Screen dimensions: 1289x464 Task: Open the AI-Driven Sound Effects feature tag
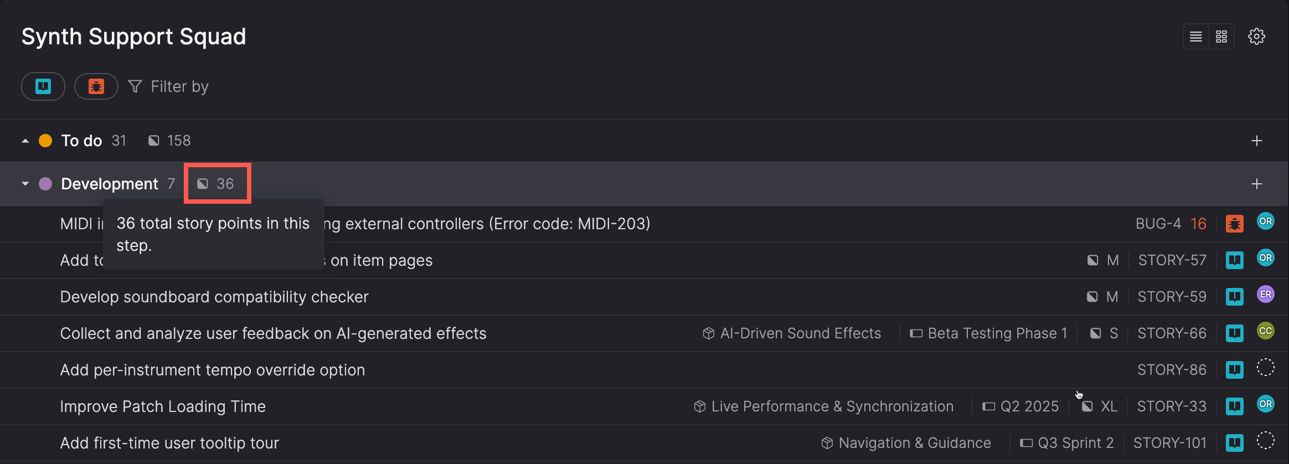(792, 333)
